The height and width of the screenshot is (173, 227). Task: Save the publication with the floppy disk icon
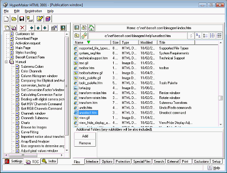22,19
